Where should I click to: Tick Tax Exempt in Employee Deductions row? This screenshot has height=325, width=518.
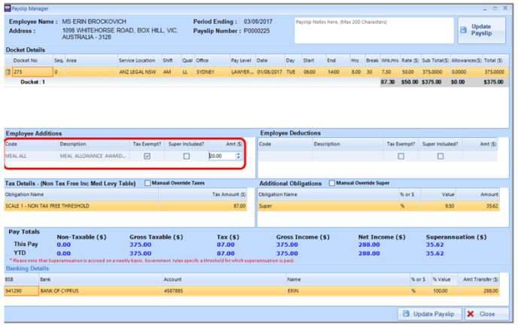coord(401,156)
